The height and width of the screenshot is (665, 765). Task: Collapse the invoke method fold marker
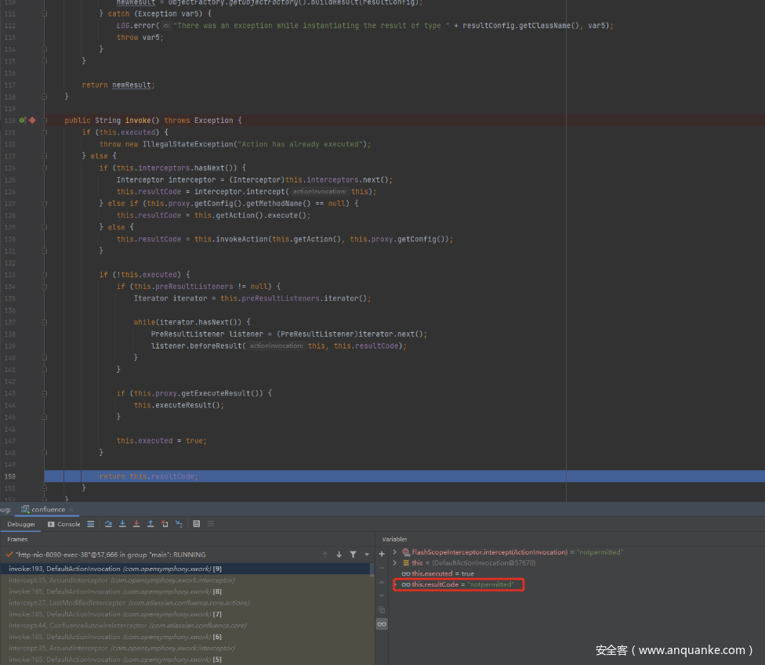(45, 121)
